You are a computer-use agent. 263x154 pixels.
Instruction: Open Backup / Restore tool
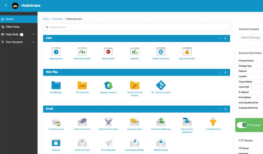pyautogui.click(x=108, y=85)
